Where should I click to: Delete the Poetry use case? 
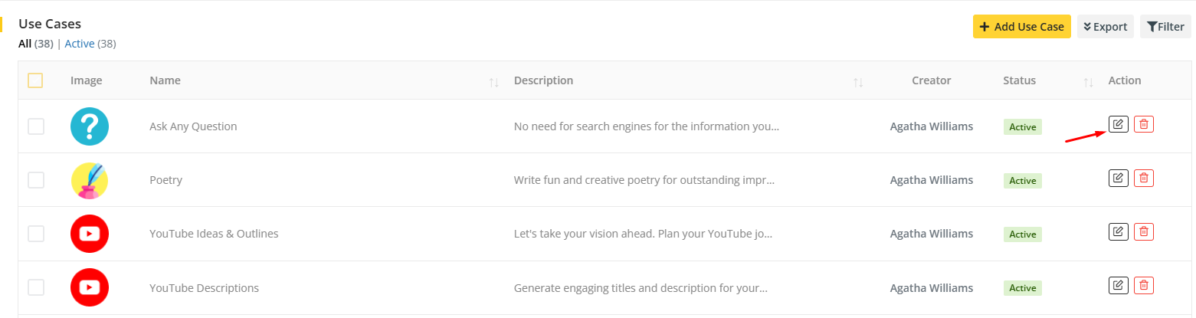click(x=1143, y=178)
